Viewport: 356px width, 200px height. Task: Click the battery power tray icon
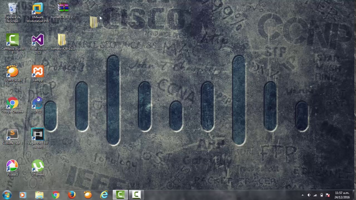click(x=322, y=195)
